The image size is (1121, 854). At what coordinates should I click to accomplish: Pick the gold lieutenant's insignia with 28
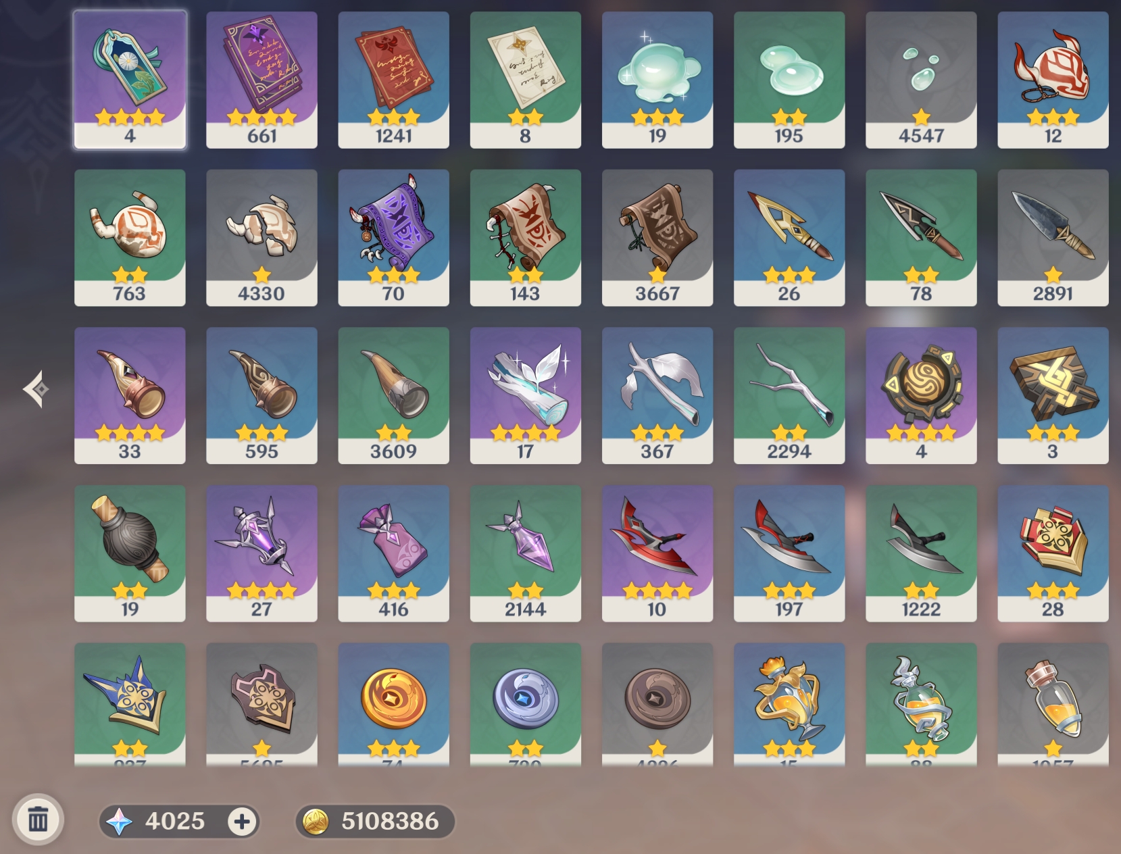[1053, 553]
